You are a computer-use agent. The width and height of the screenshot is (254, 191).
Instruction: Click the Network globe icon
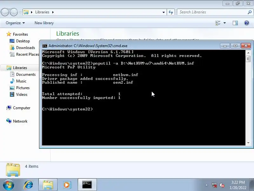click(9, 121)
